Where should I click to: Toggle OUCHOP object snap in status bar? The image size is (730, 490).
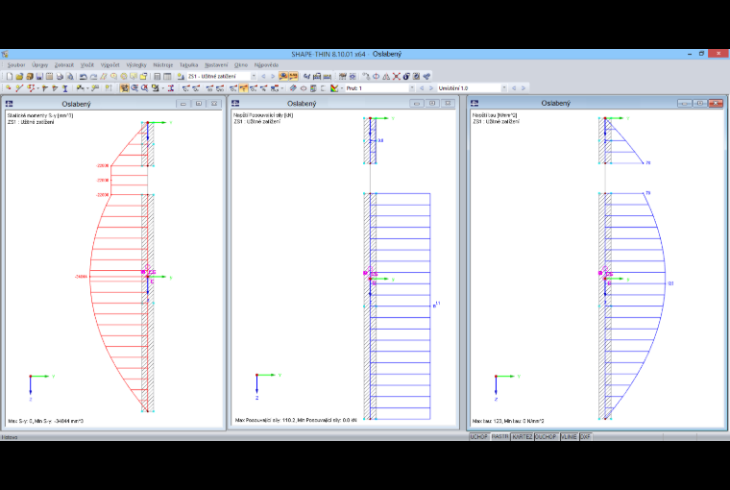(546, 437)
